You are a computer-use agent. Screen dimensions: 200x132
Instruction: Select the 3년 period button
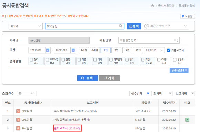[x=116, y=50]
